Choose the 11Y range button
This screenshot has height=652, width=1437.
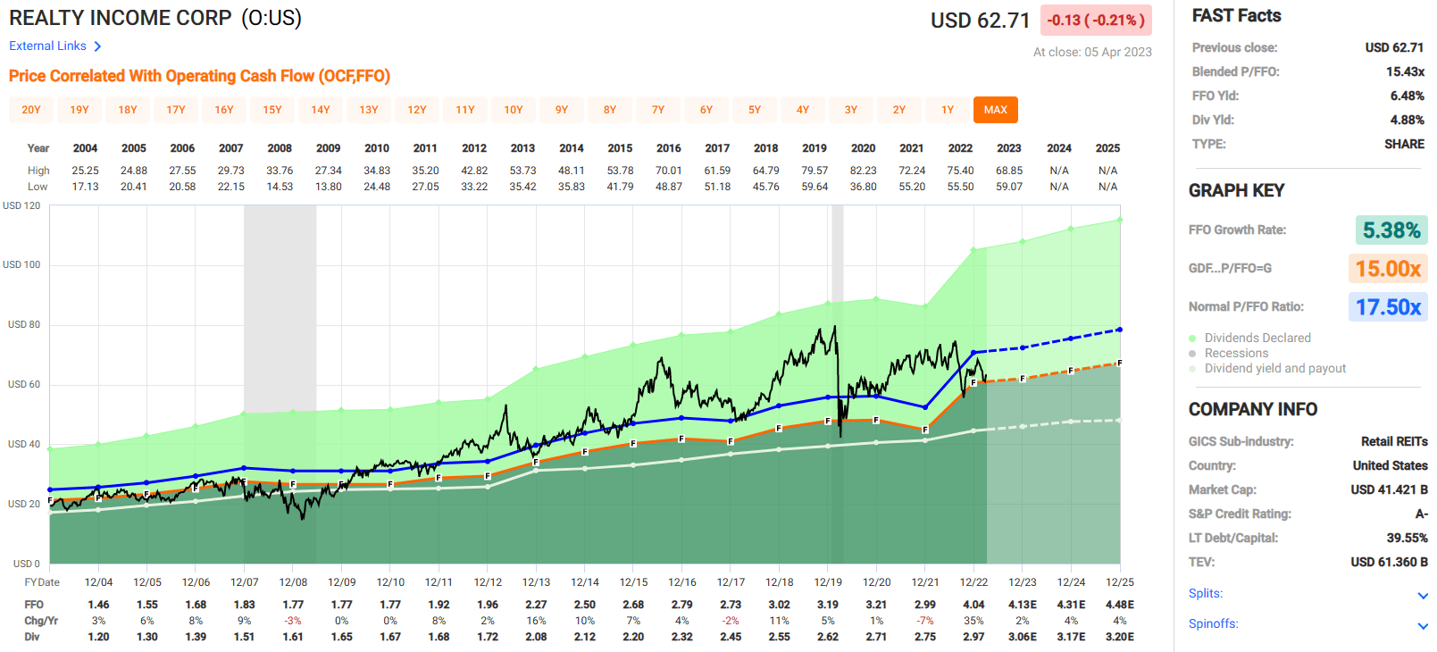(465, 110)
